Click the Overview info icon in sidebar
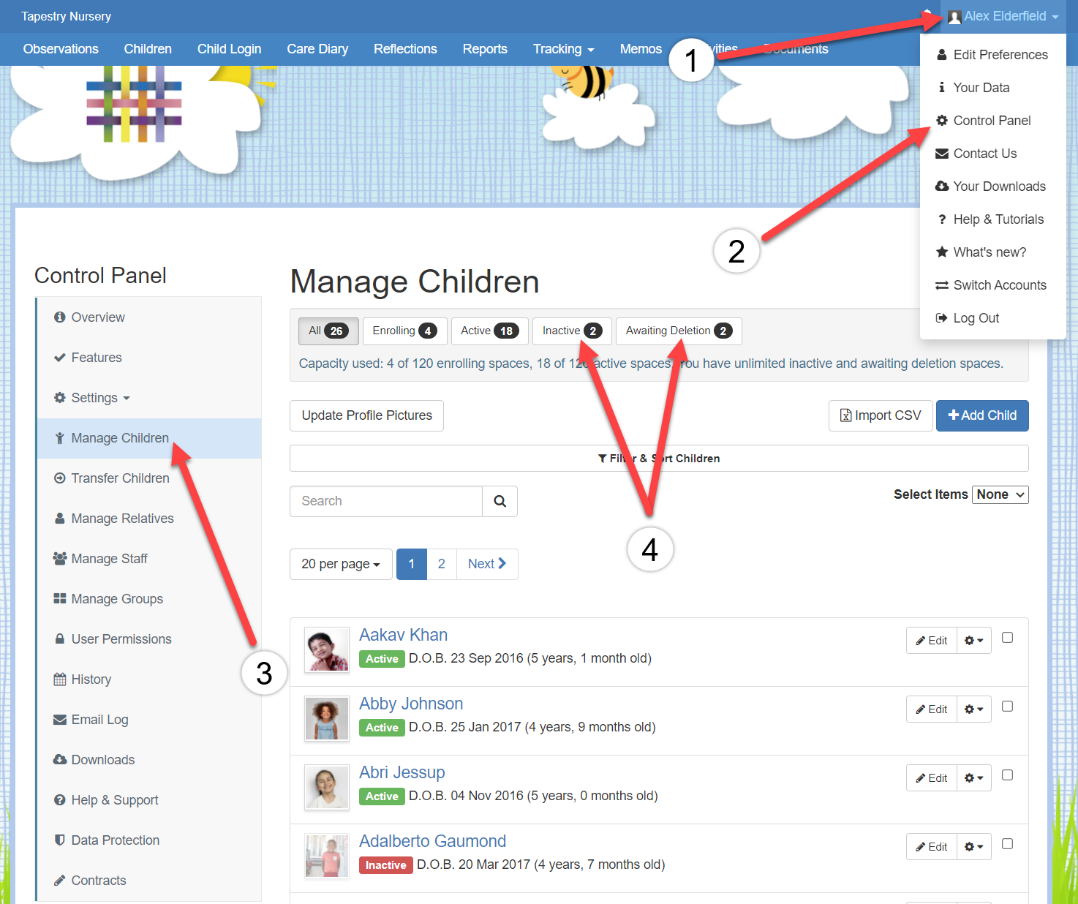This screenshot has height=904, width=1078. 60,317
